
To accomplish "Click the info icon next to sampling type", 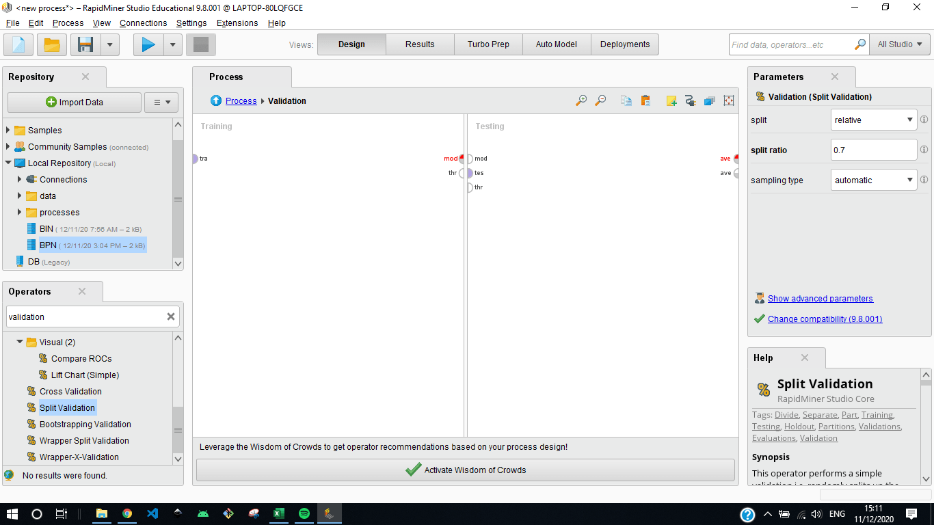I will click(x=924, y=180).
